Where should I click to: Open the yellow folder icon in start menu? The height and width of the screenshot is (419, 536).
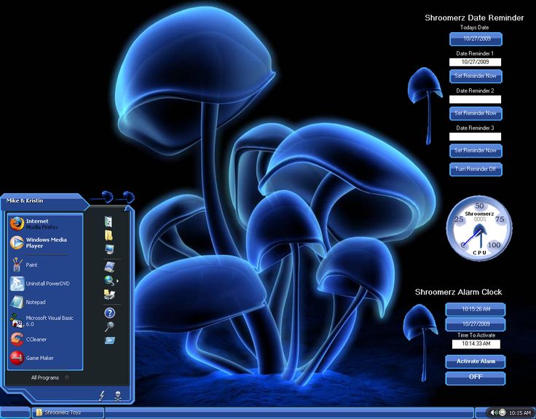(x=109, y=235)
